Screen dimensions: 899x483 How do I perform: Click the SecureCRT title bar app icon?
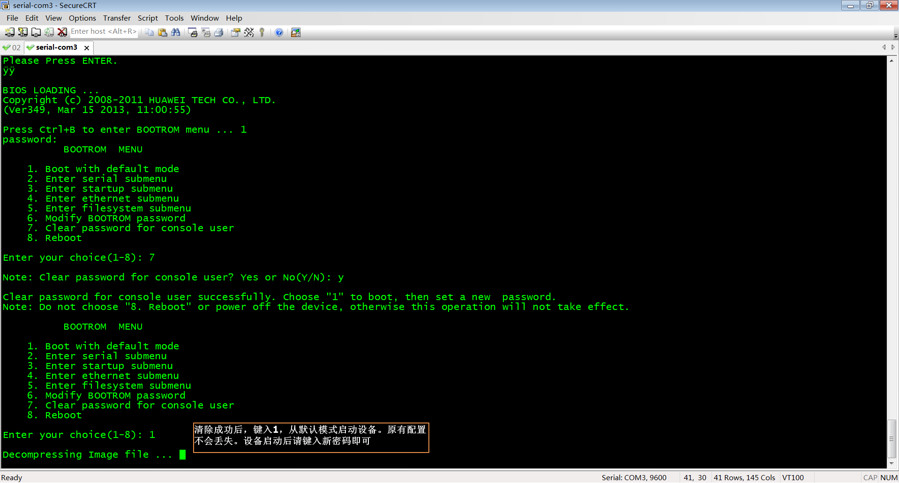5,5
